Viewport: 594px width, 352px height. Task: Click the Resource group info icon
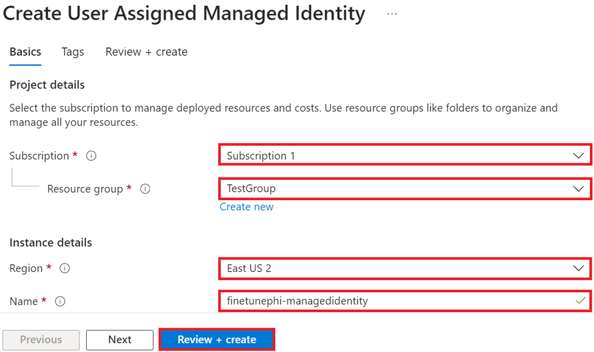pyautogui.click(x=145, y=189)
